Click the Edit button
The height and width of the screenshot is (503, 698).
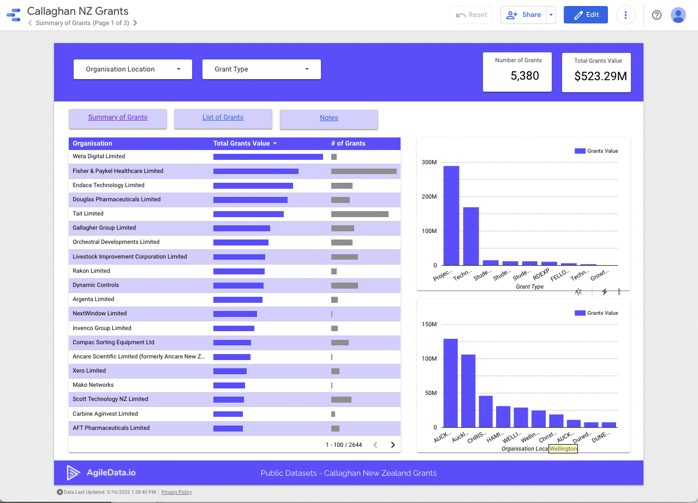click(x=586, y=15)
